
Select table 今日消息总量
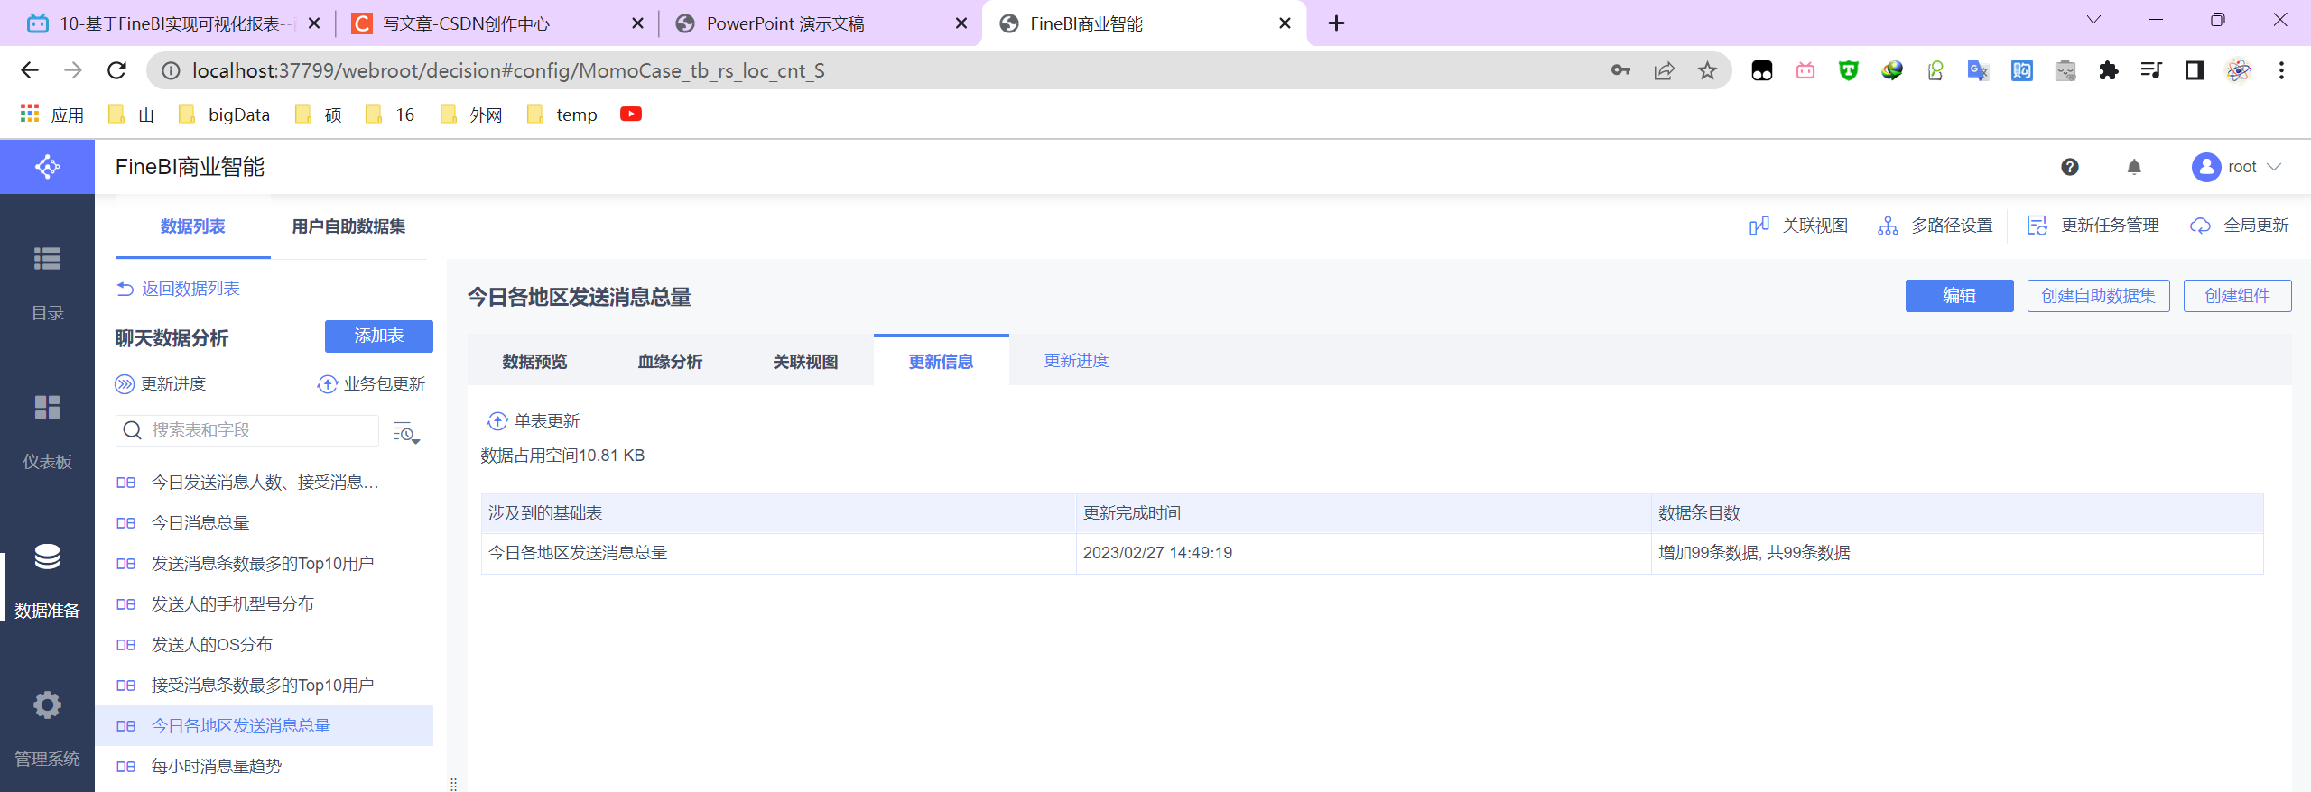264,523
